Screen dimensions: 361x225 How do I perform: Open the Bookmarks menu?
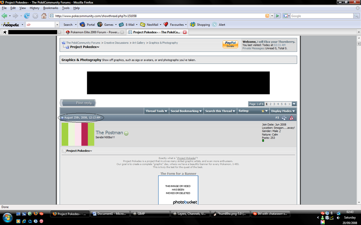coord(51,8)
